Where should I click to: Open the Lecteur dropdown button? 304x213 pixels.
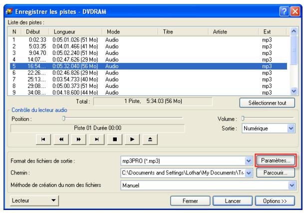[34, 200]
